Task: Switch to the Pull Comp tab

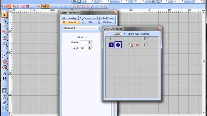Action: coord(106,18)
